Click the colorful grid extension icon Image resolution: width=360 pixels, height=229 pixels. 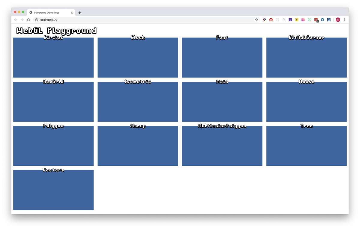(264, 20)
